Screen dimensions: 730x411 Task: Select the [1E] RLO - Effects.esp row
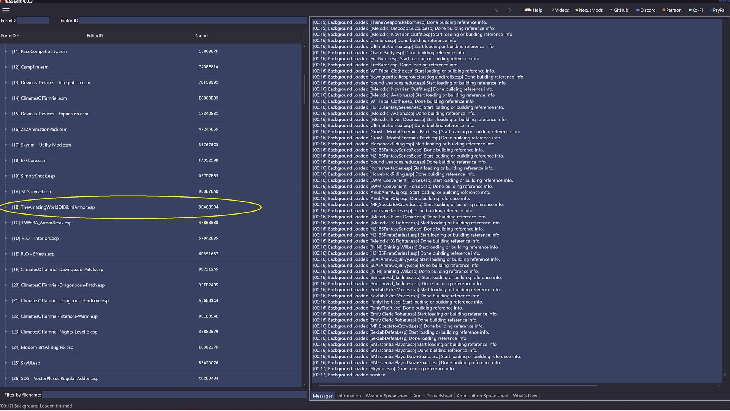(x=151, y=254)
